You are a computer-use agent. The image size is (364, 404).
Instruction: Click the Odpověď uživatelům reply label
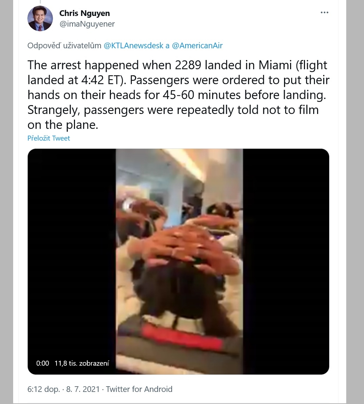pos(64,45)
